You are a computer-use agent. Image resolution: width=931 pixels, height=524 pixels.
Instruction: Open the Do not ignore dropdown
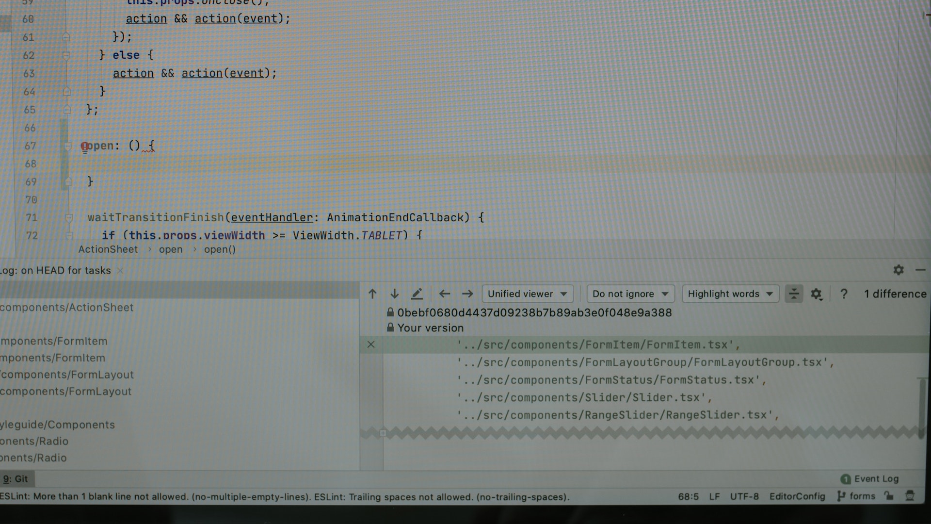click(630, 294)
